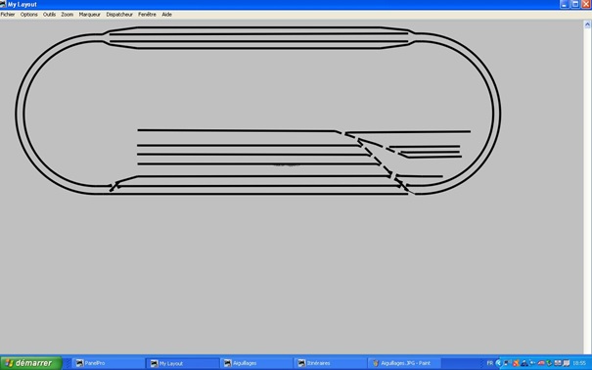
Task: Click My Layout window title icon
Action: coord(3,4)
